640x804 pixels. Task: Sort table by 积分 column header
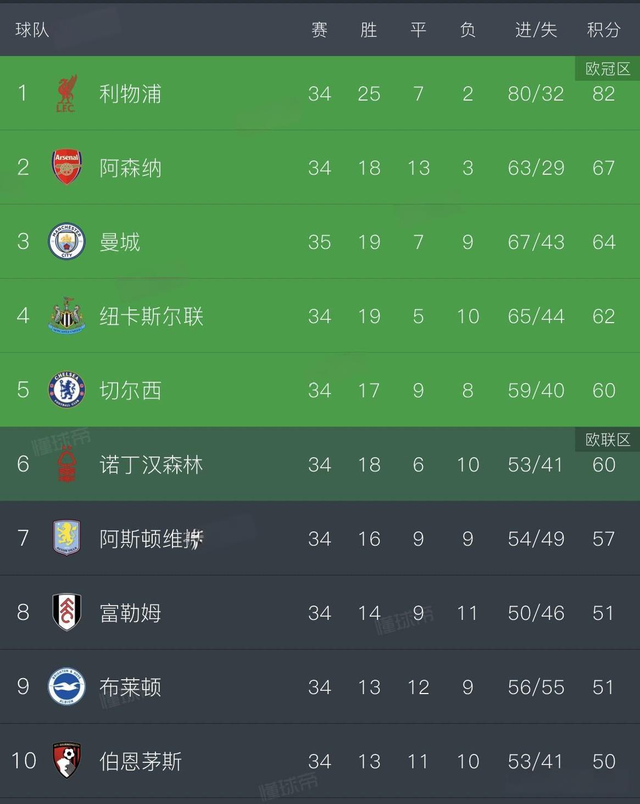click(604, 30)
